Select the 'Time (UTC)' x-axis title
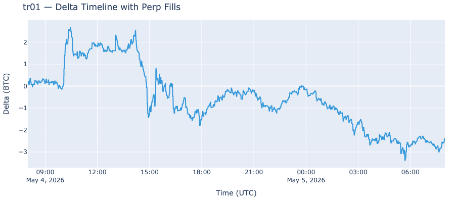The width and height of the screenshot is (455, 202). click(236, 193)
